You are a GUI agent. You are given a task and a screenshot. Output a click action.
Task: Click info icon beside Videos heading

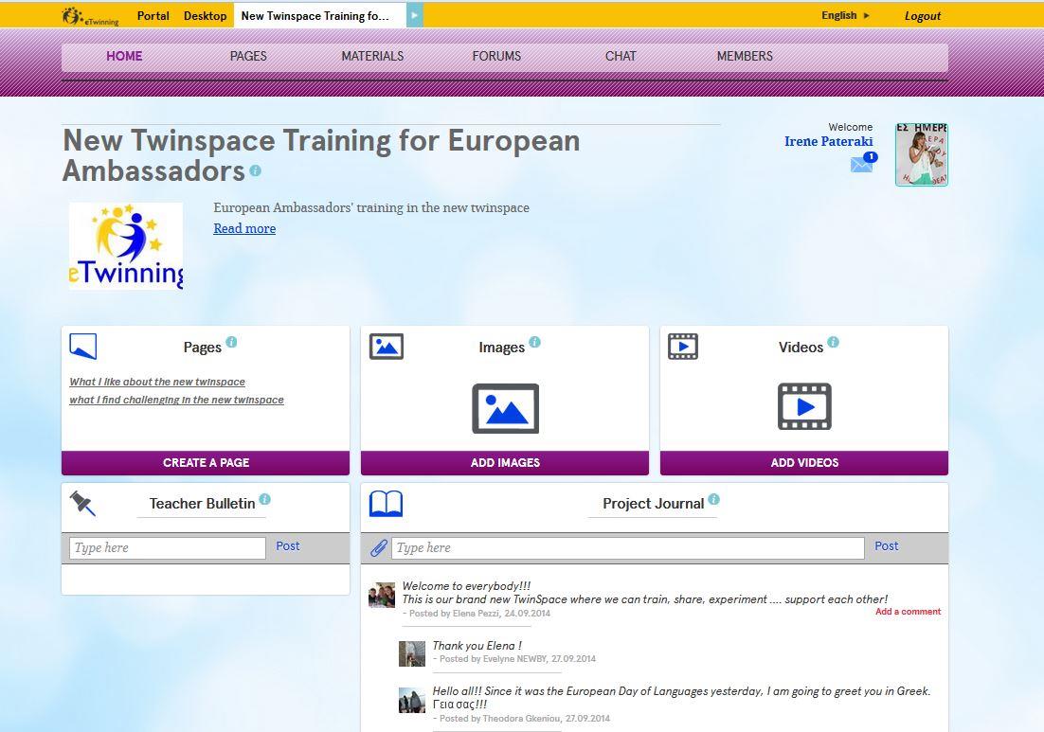[x=833, y=342]
